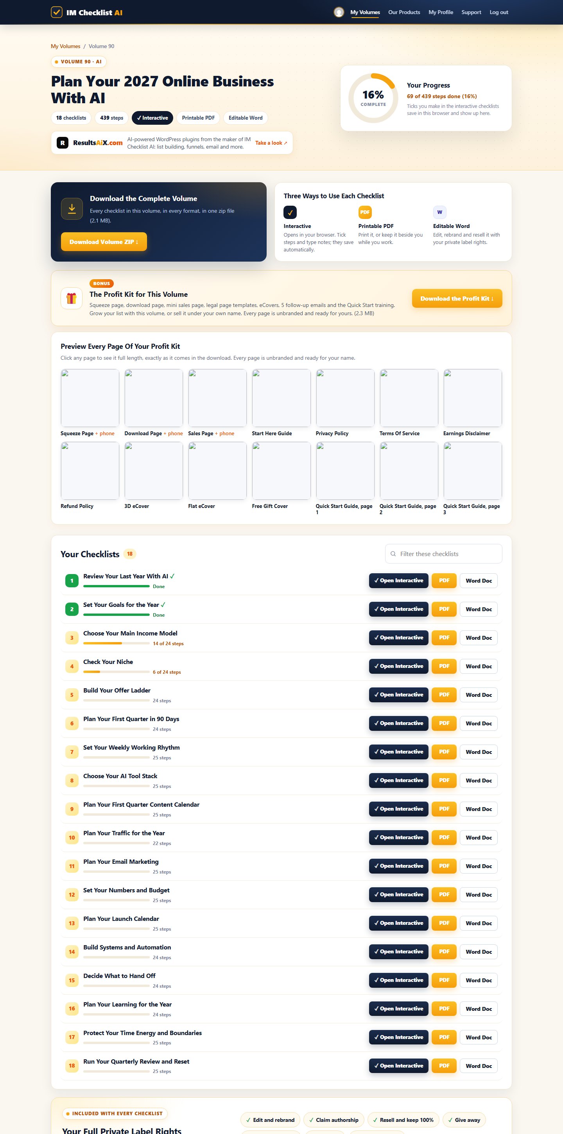The width and height of the screenshot is (563, 1134).
Task: Click the orange PDF icon tile
Action: (x=365, y=212)
